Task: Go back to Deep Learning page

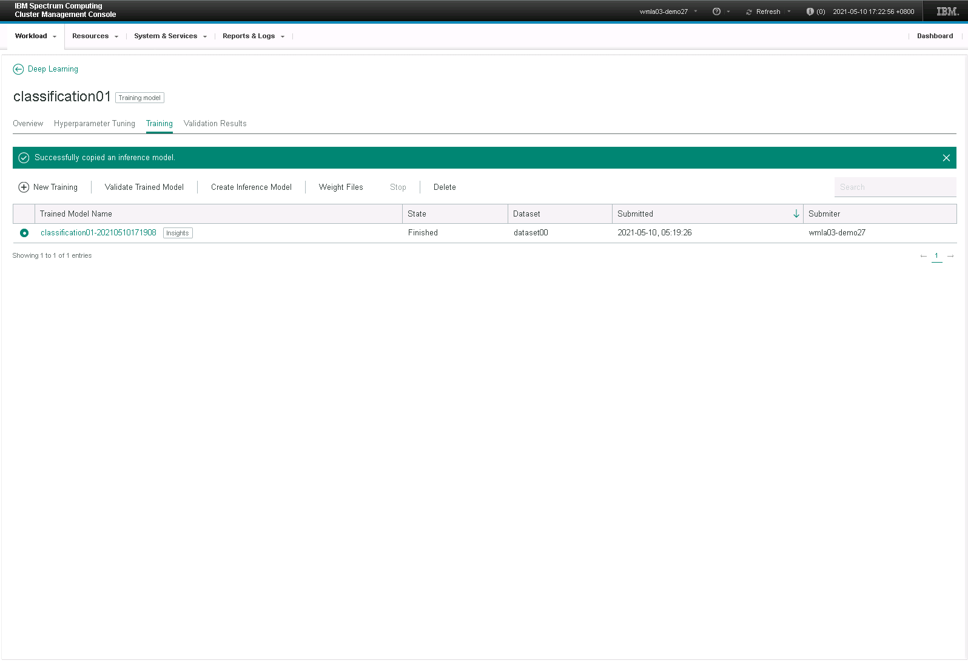Action: 53,69
